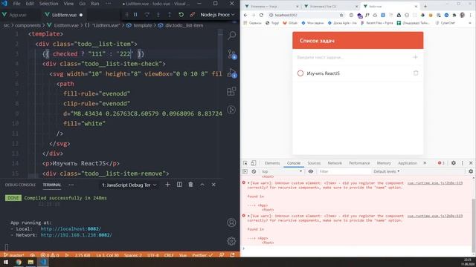
Task: Toggle the console live expression eye icon
Action: coord(311,171)
